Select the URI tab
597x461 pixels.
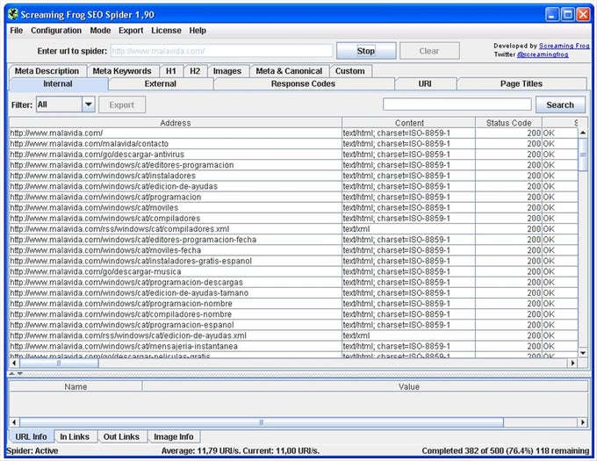coord(425,83)
